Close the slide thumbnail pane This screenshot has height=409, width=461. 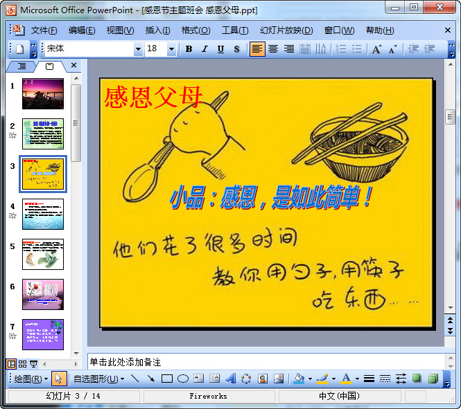(74, 65)
